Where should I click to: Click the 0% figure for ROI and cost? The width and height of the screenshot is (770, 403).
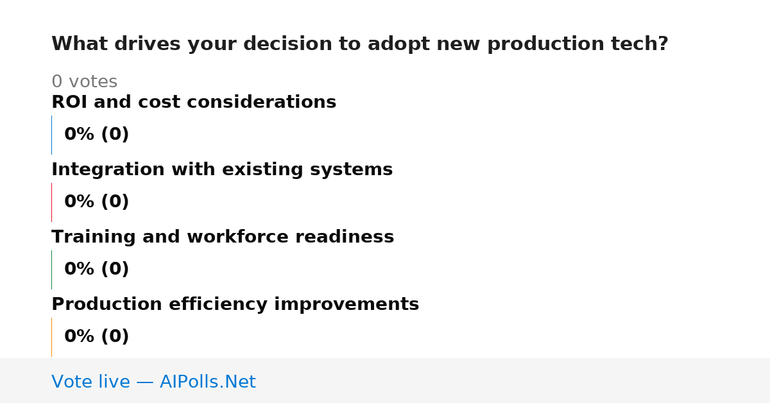tap(80, 135)
